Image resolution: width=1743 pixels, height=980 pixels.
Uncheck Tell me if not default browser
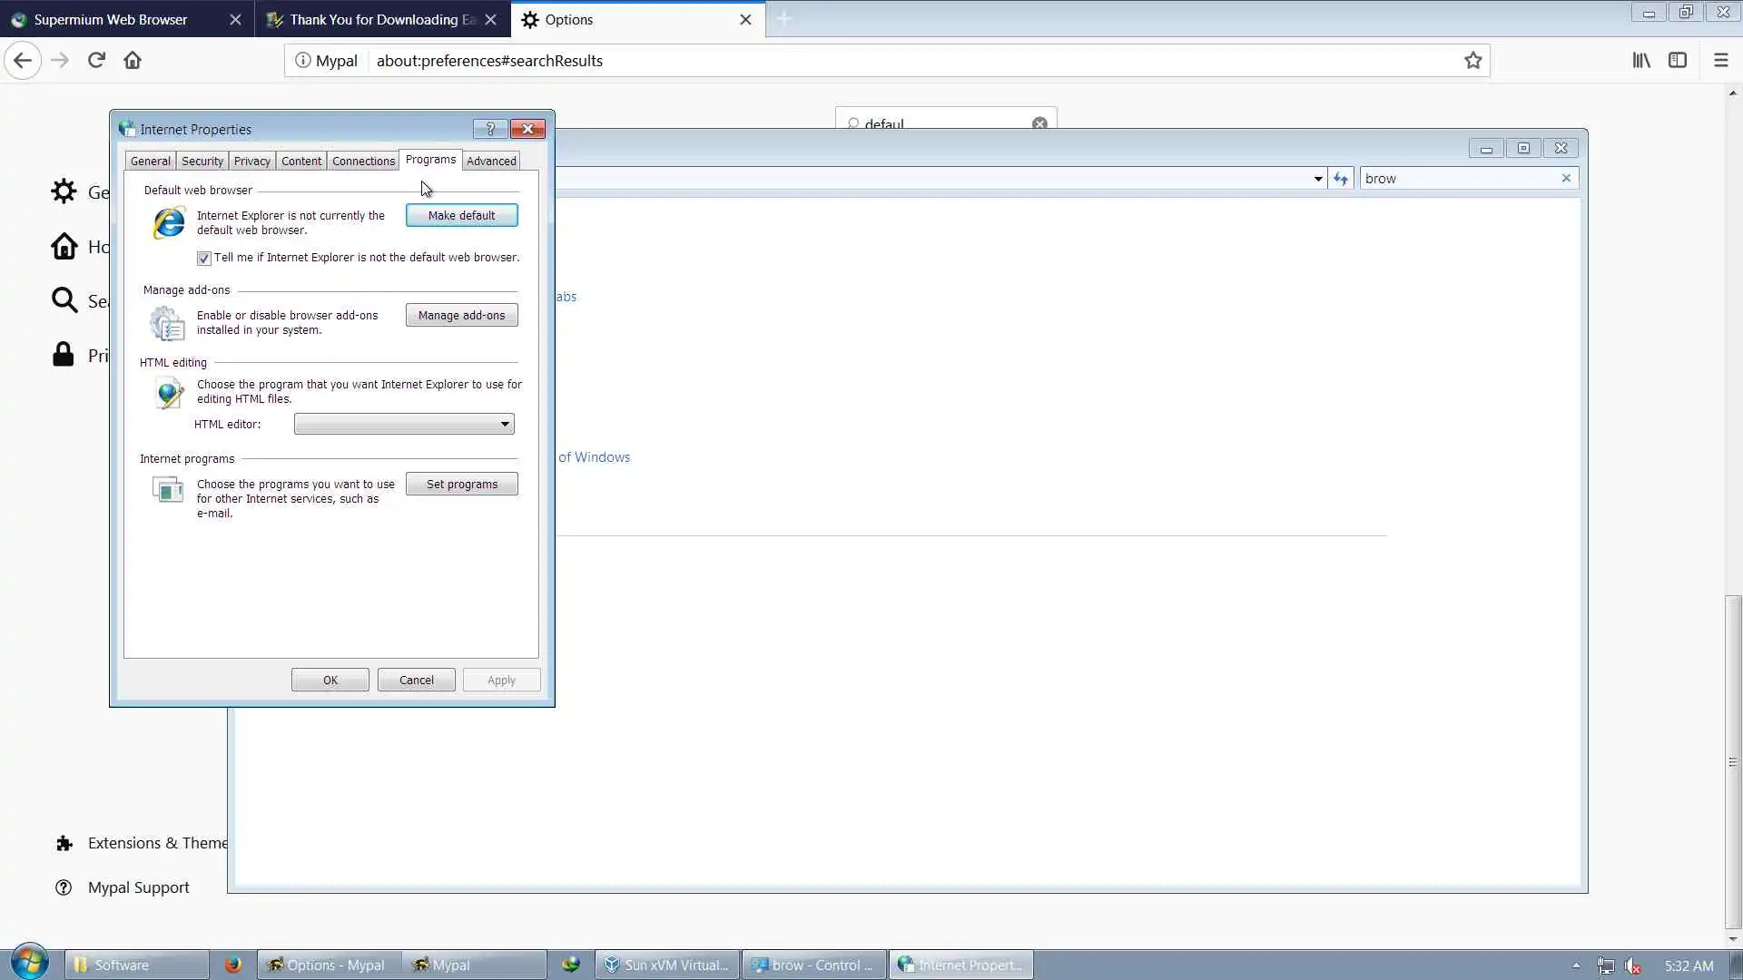[204, 259]
